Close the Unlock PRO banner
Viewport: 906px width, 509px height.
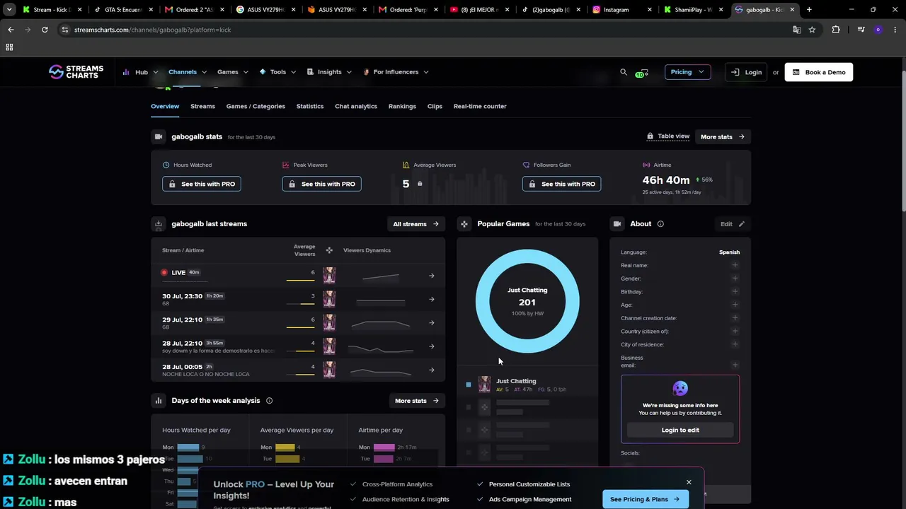(689, 482)
